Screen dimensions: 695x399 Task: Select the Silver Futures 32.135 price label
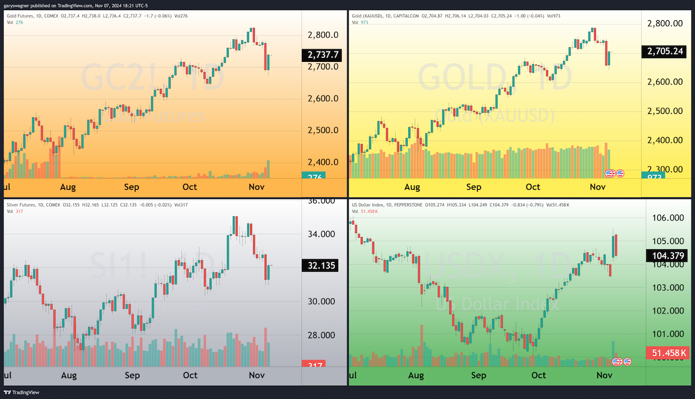tap(321, 265)
